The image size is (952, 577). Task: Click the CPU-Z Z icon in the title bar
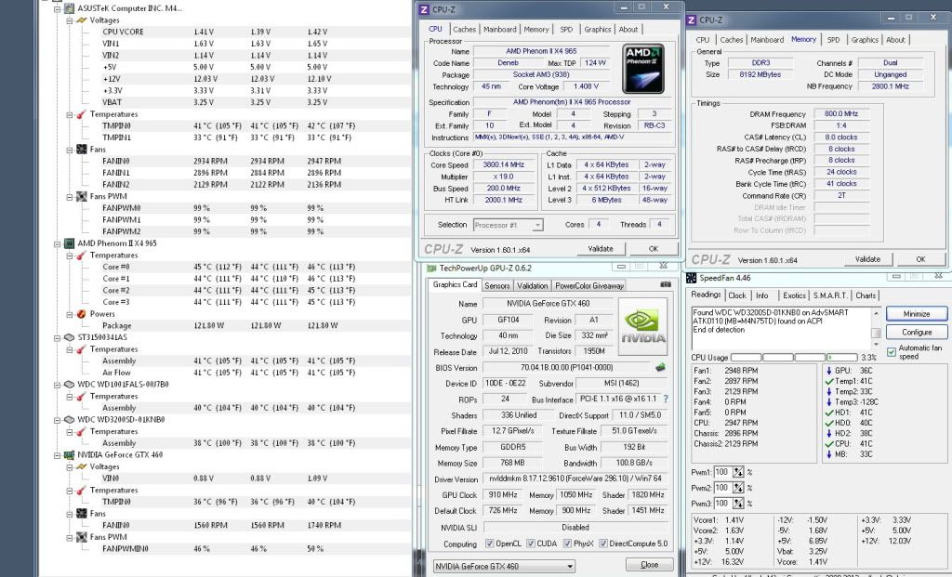point(425,9)
